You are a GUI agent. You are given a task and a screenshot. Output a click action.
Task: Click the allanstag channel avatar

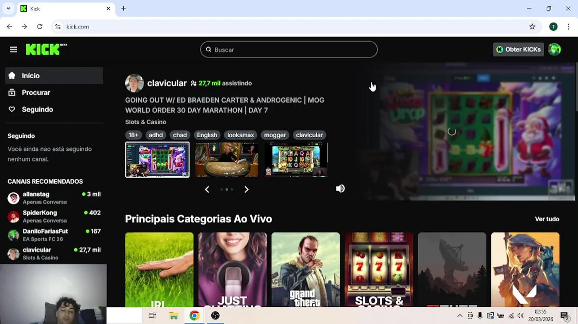(14, 198)
